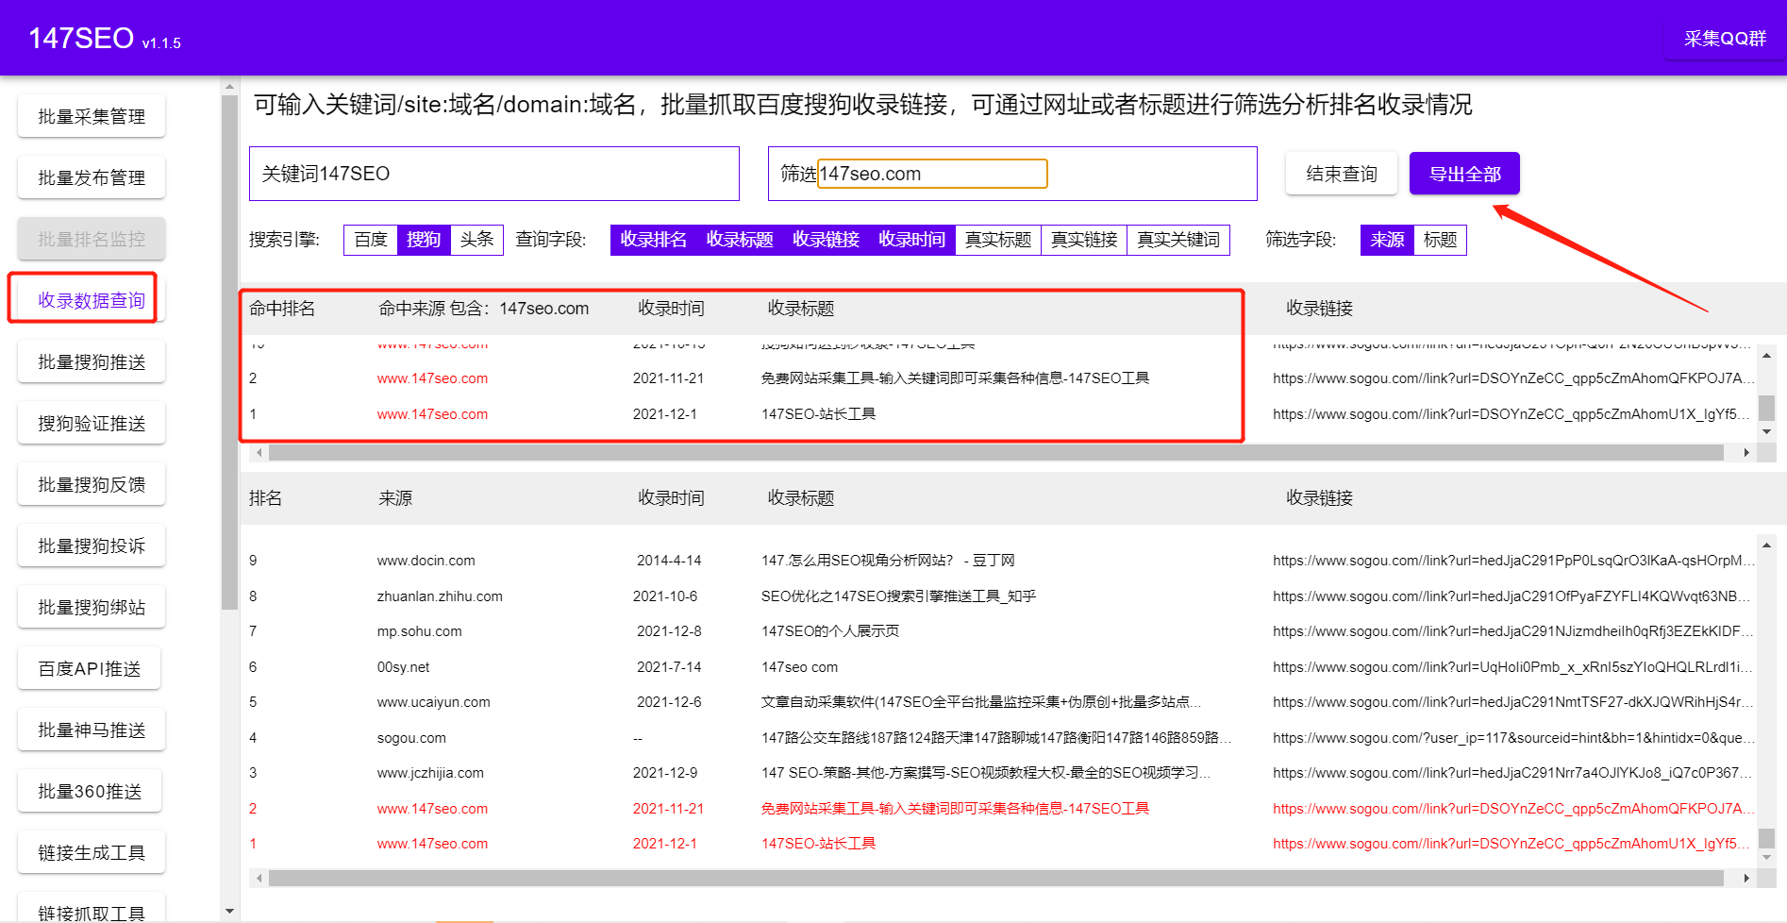Select 标题 as the filter field
Image resolution: width=1787 pixels, height=923 pixels.
point(1441,240)
